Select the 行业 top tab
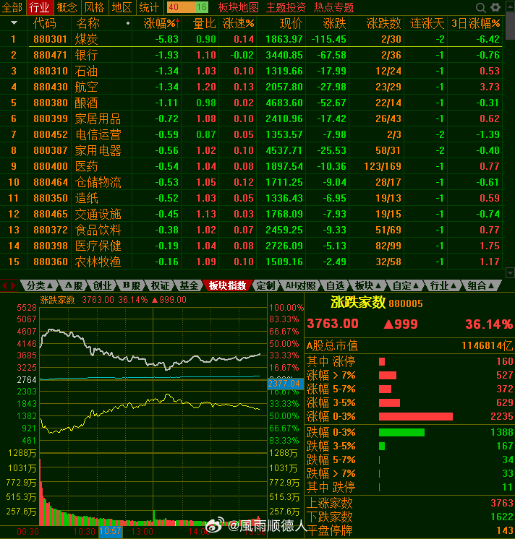Image resolution: width=515 pixels, height=539 pixels. 39,7
